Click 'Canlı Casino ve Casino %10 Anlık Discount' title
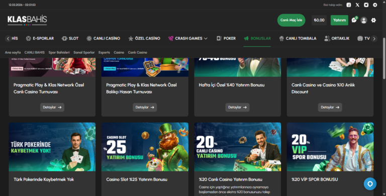Image resolution: width=386 pixels, height=196 pixels. (323, 88)
